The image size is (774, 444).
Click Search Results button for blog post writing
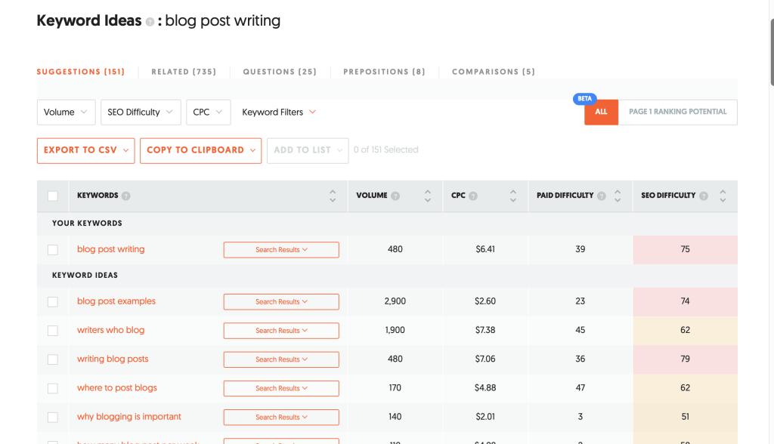pyautogui.click(x=281, y=250)
